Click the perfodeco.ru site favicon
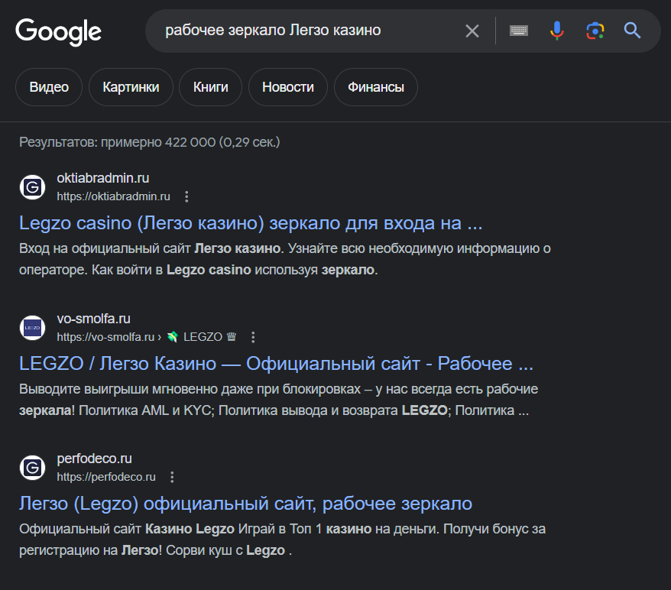This screenshot has height=590, width=671. pos(33,468)
